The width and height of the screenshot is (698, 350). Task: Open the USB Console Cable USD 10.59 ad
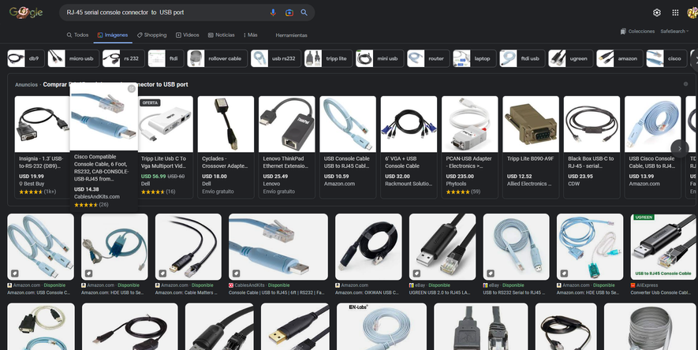[x=348, y=147]
